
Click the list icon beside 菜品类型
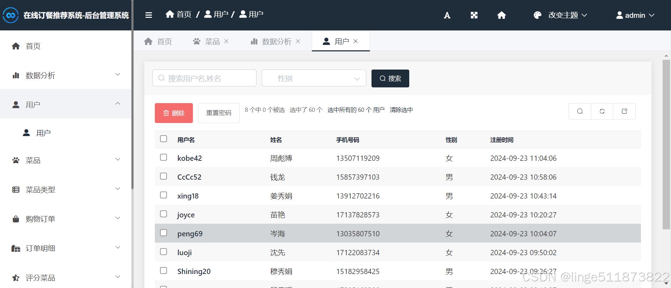pyautogui.click(x=16, y=189)
